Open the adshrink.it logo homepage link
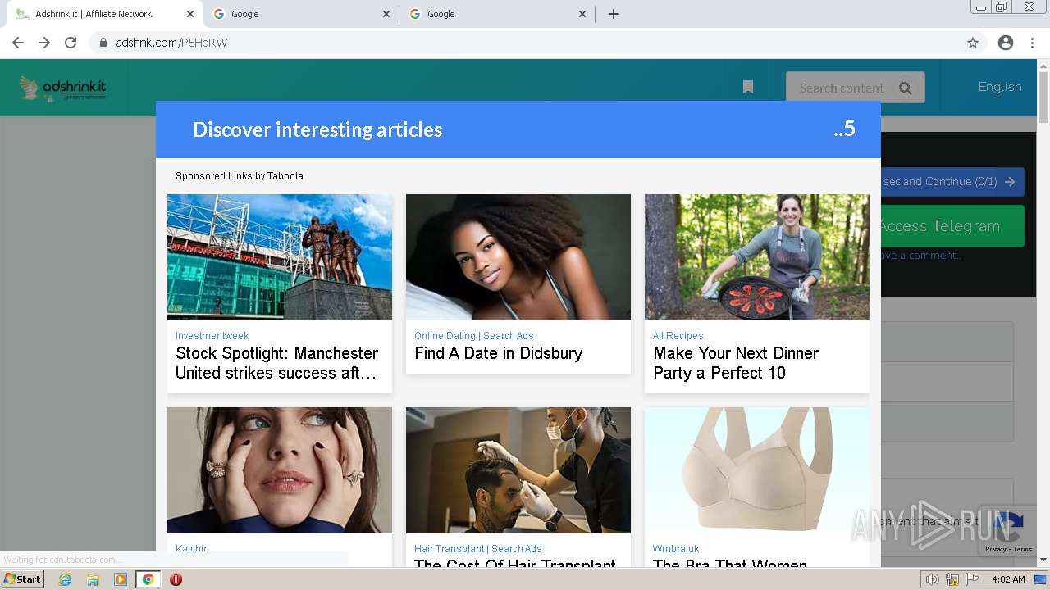 tap(63, 88)
